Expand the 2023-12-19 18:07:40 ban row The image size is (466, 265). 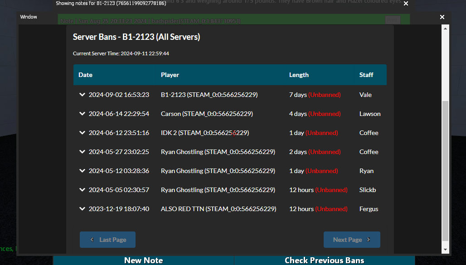(x=83, y=209)
